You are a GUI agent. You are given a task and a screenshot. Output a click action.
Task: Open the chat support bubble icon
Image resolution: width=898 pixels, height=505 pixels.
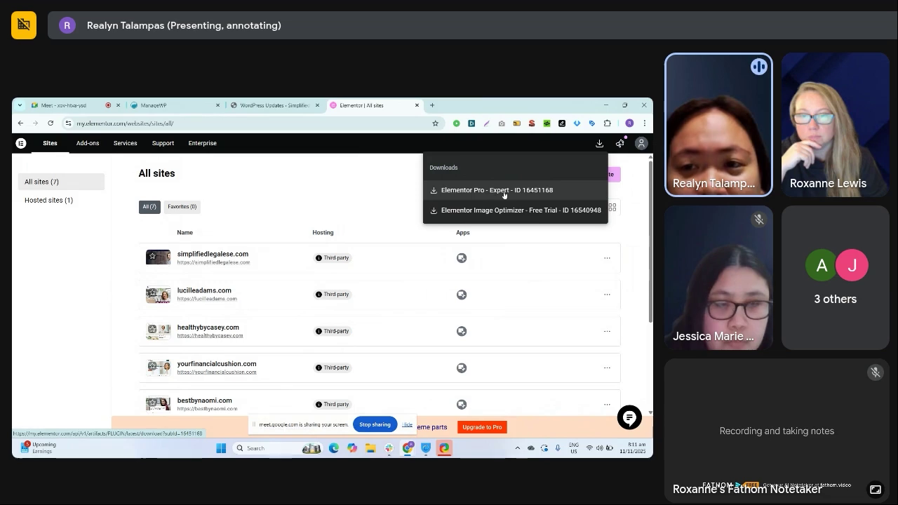click(x=629, y=418)
